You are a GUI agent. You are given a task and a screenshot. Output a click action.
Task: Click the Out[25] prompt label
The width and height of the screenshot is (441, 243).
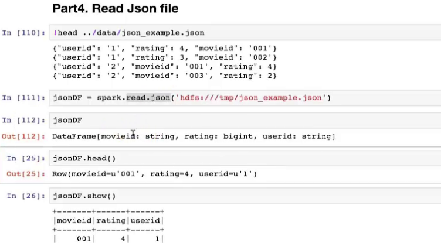(26, 174)
